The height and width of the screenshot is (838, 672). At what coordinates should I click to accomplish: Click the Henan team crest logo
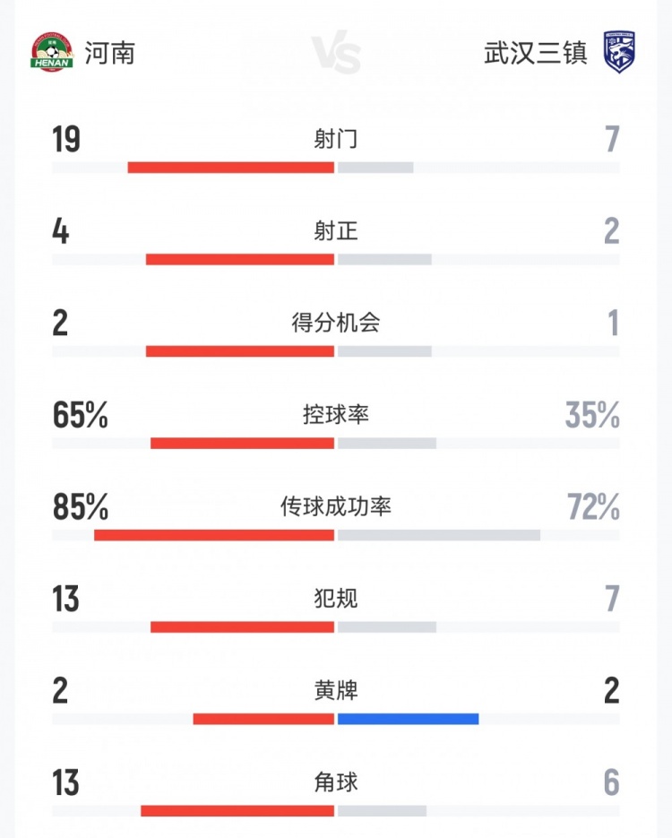(51, 53)
